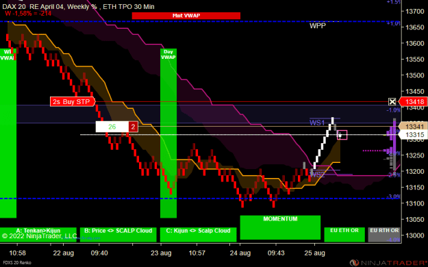Click the 24 aug date label

pyautogui.click(x=240, y=253)
